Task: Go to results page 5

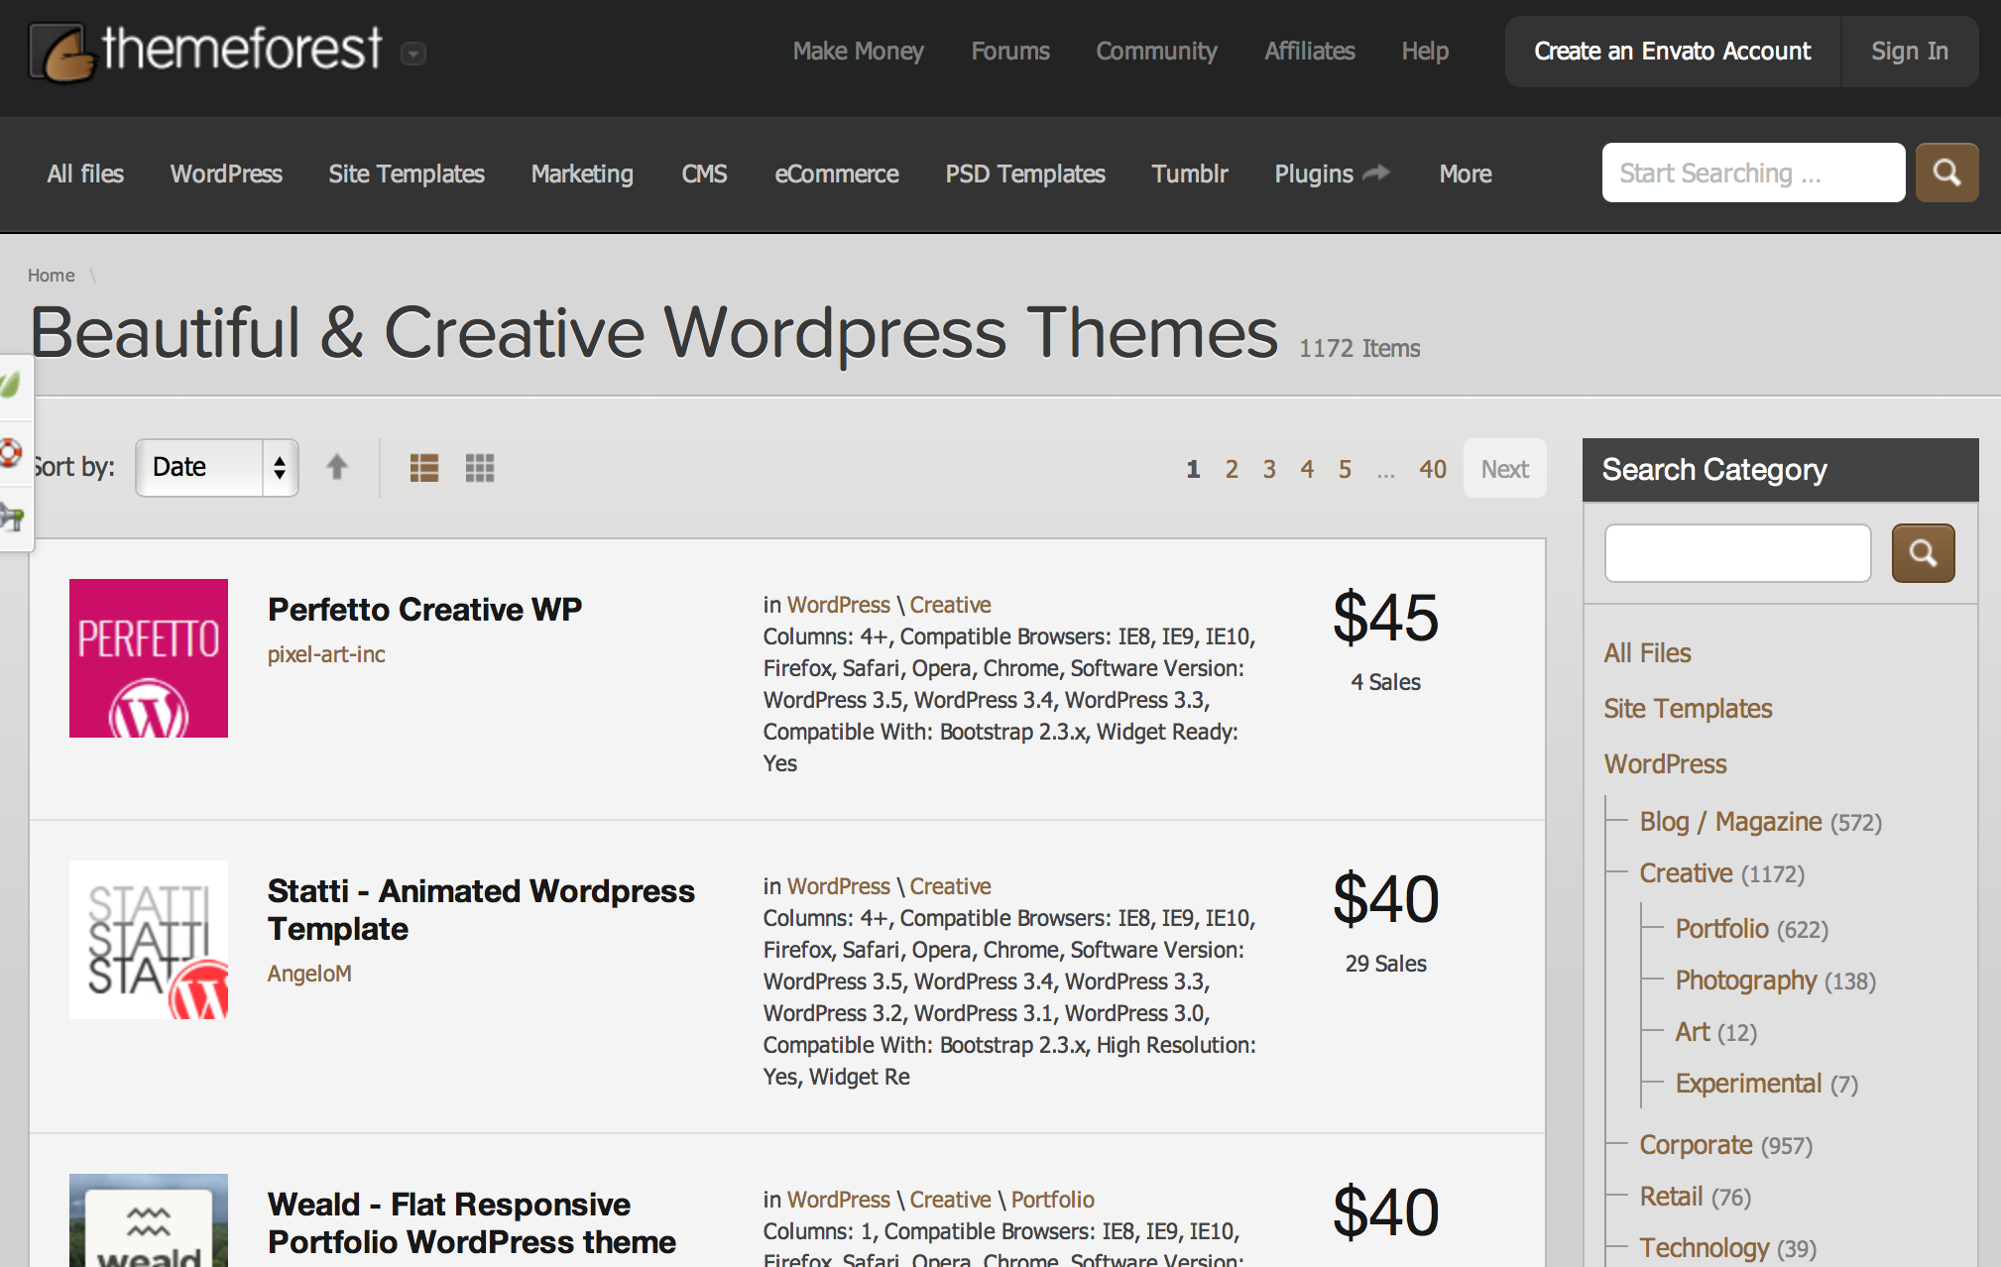Action: pyautogui.click(x=1345, y=469)
